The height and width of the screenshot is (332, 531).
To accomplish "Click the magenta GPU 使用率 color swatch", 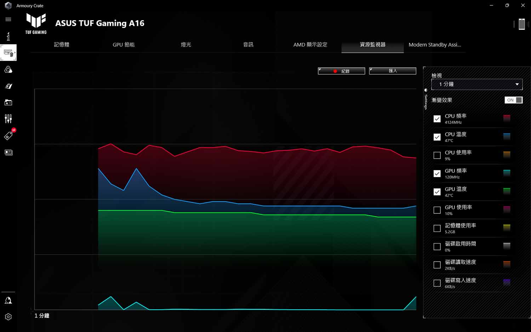I will (507, 209).
